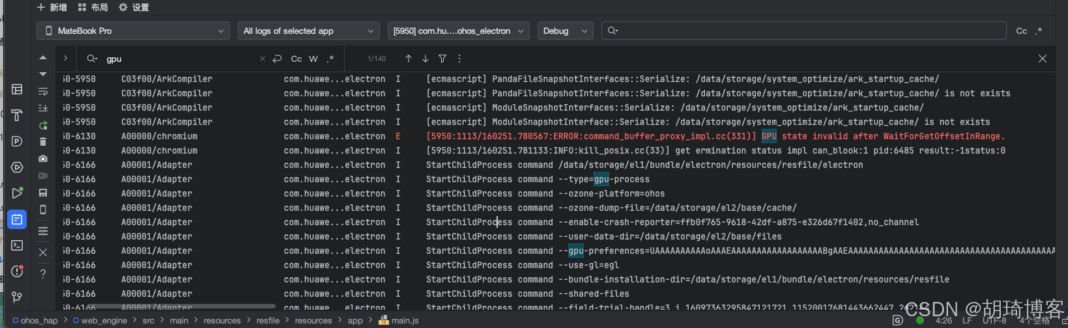
Task: Click the X icon in log toolbar
Action: (x=43, y=253)
